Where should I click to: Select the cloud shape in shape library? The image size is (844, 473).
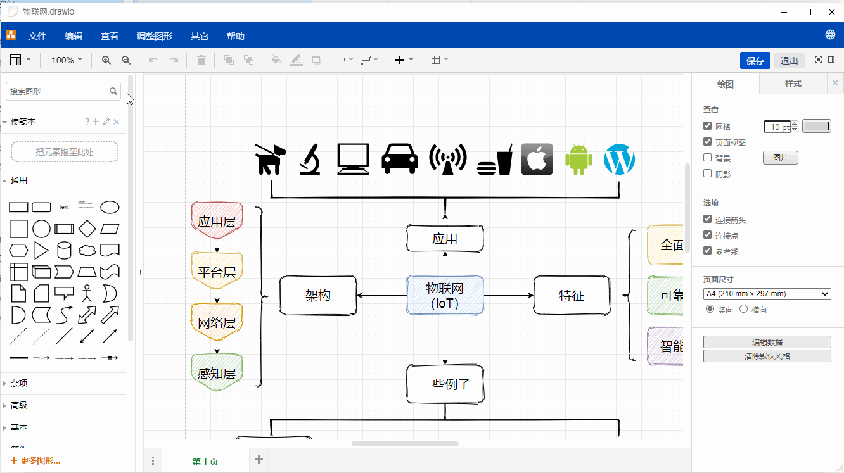pos(87,250)
